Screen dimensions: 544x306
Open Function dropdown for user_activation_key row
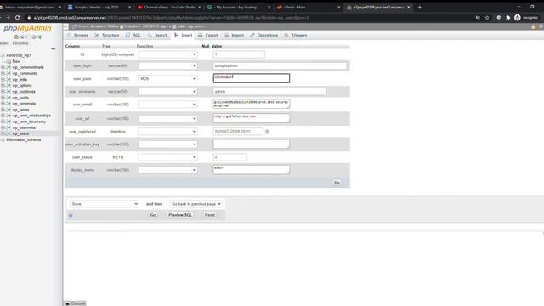pyautogui.click(x=167, y=144)
